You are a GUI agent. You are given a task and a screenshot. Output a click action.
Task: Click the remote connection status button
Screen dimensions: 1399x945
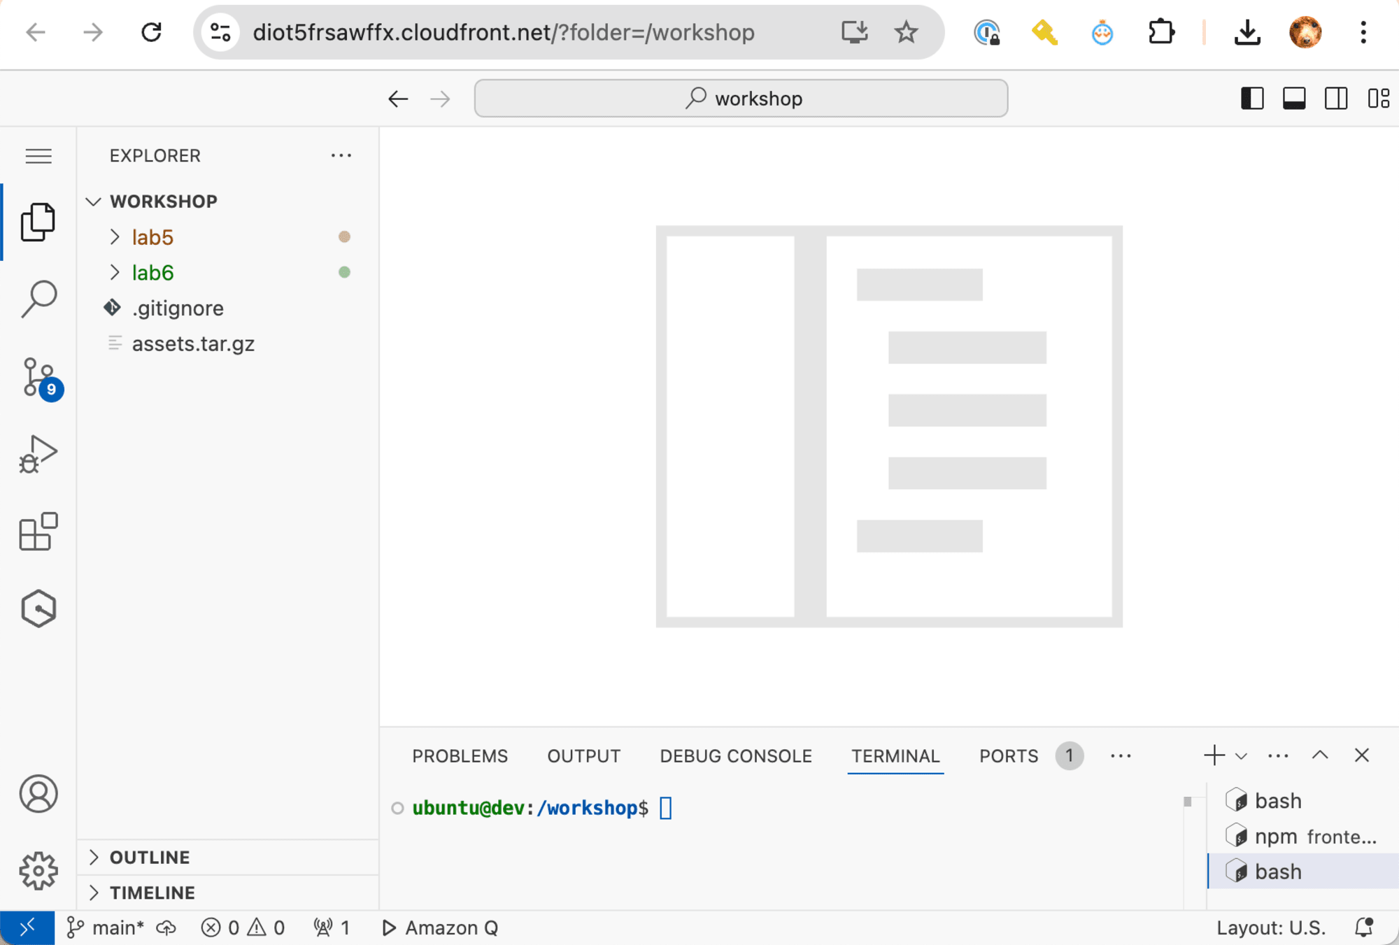[x=27, y=928]
